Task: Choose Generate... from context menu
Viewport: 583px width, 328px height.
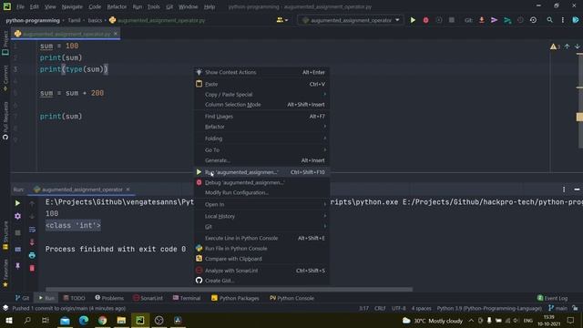Action: coord(261,160)
